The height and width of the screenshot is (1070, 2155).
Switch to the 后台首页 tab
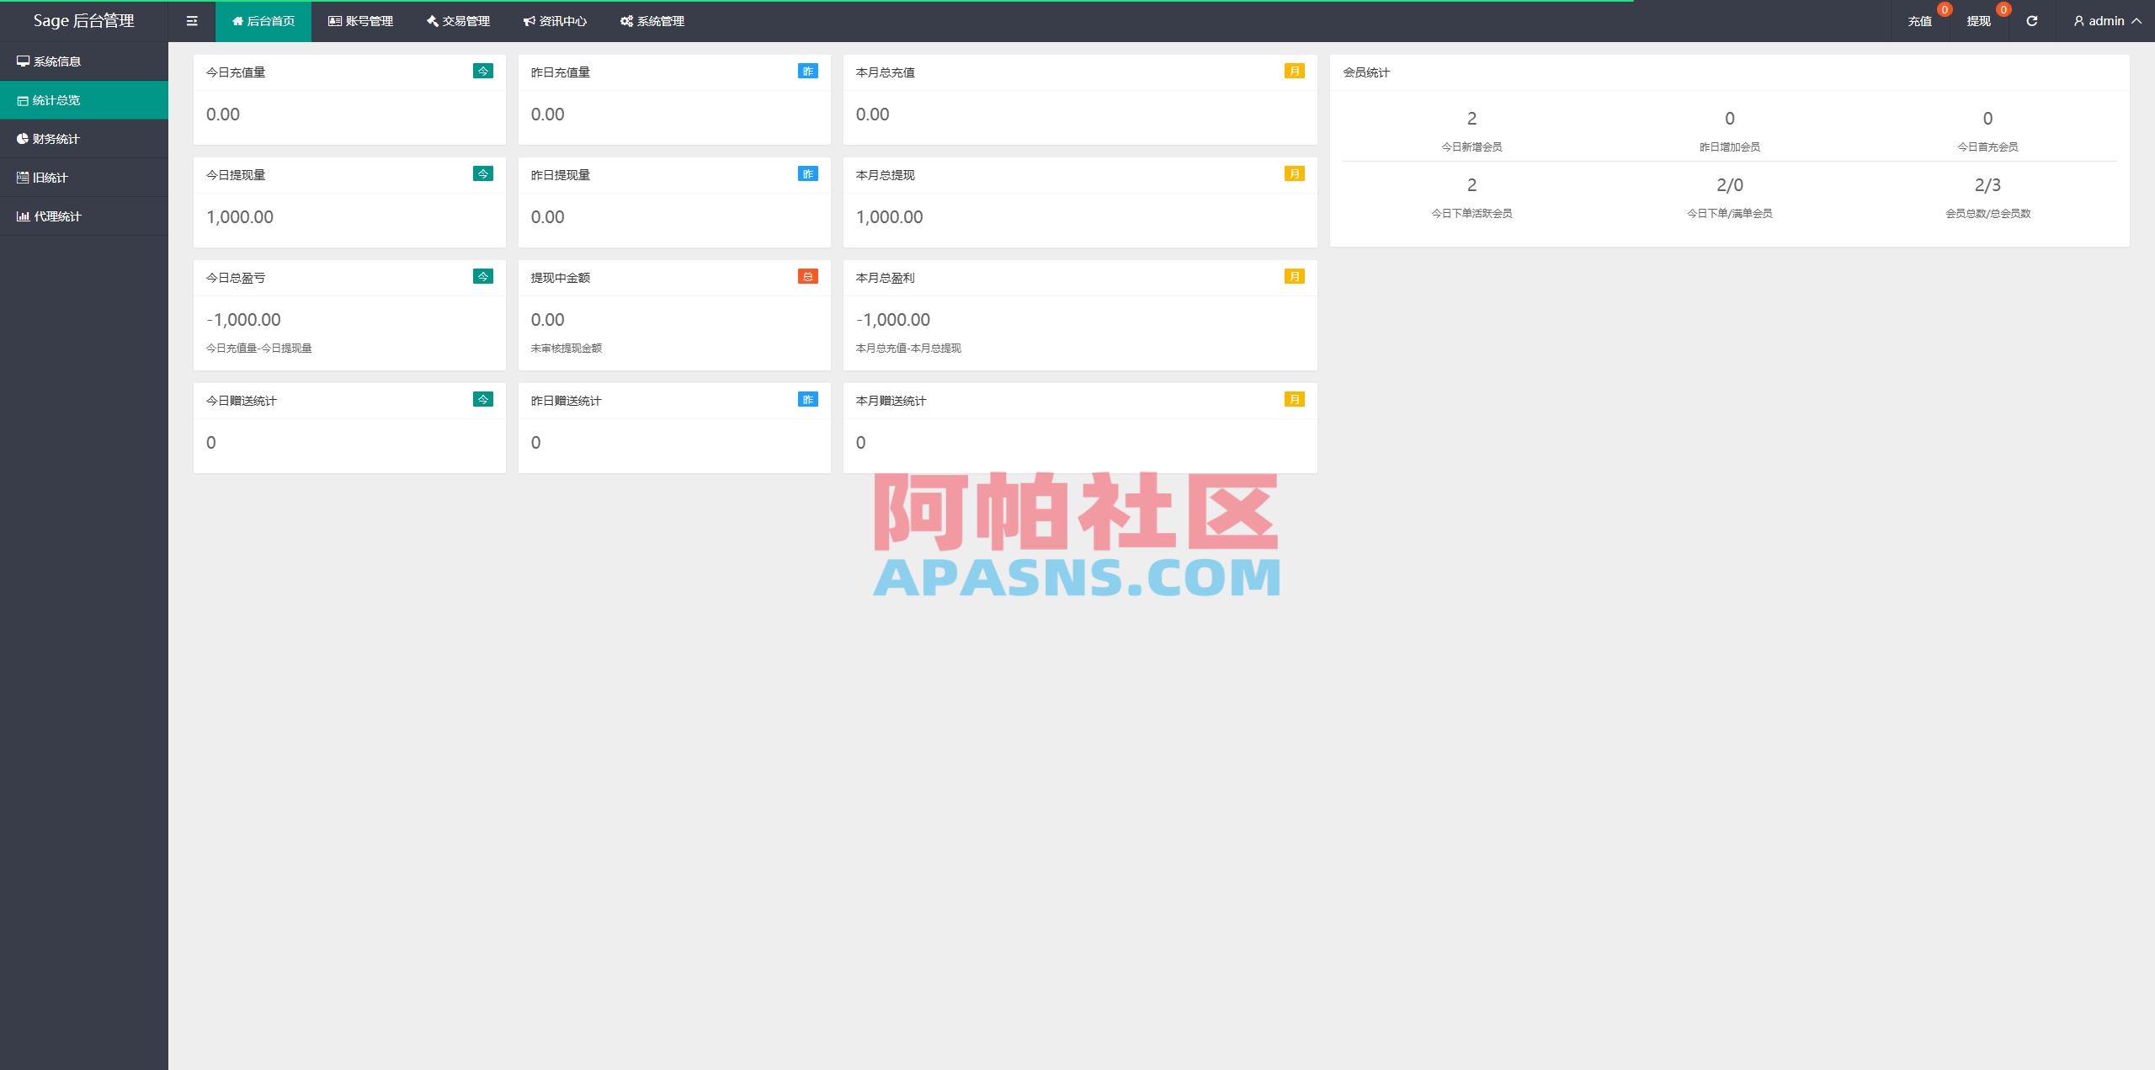click(263, 21)
